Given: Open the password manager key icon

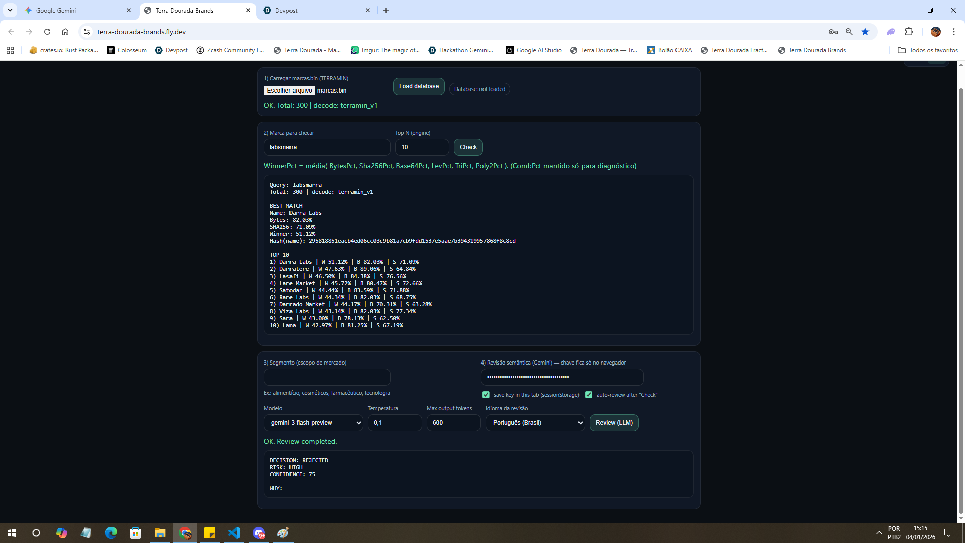Looking at the screenshot, I should point(833,32).
